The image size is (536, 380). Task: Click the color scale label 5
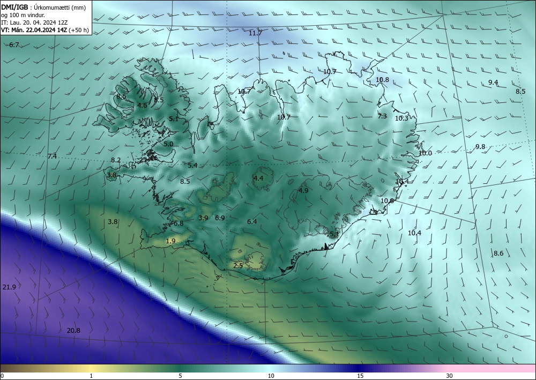click(180, 376)
